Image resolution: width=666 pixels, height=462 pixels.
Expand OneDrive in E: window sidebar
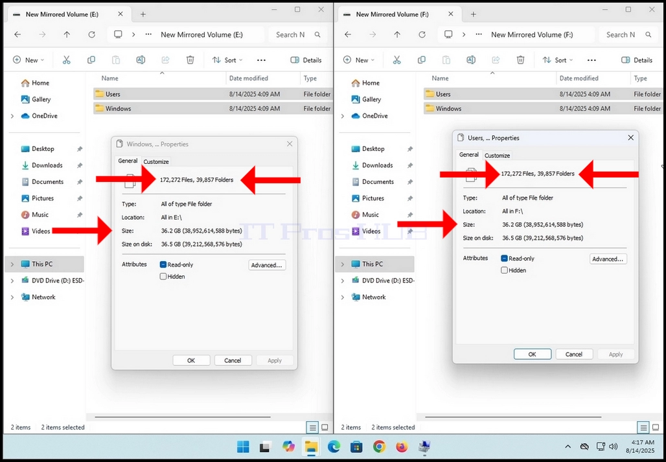[12, 116]
